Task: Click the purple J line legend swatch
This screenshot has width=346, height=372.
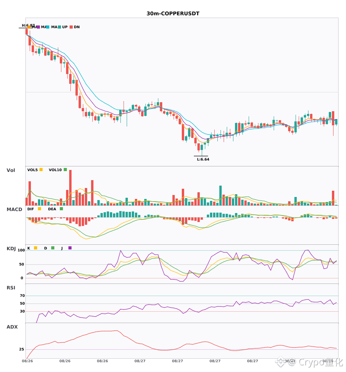Action: [70, 248]
